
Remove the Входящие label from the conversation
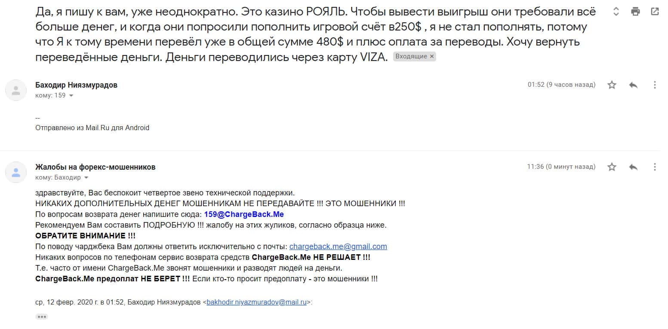click(432, 57)
